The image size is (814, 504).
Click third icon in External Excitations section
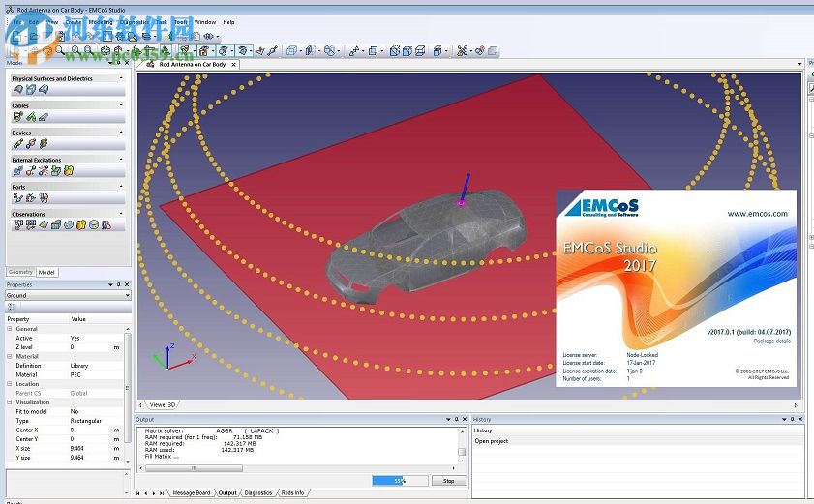[x=44, y=171]
